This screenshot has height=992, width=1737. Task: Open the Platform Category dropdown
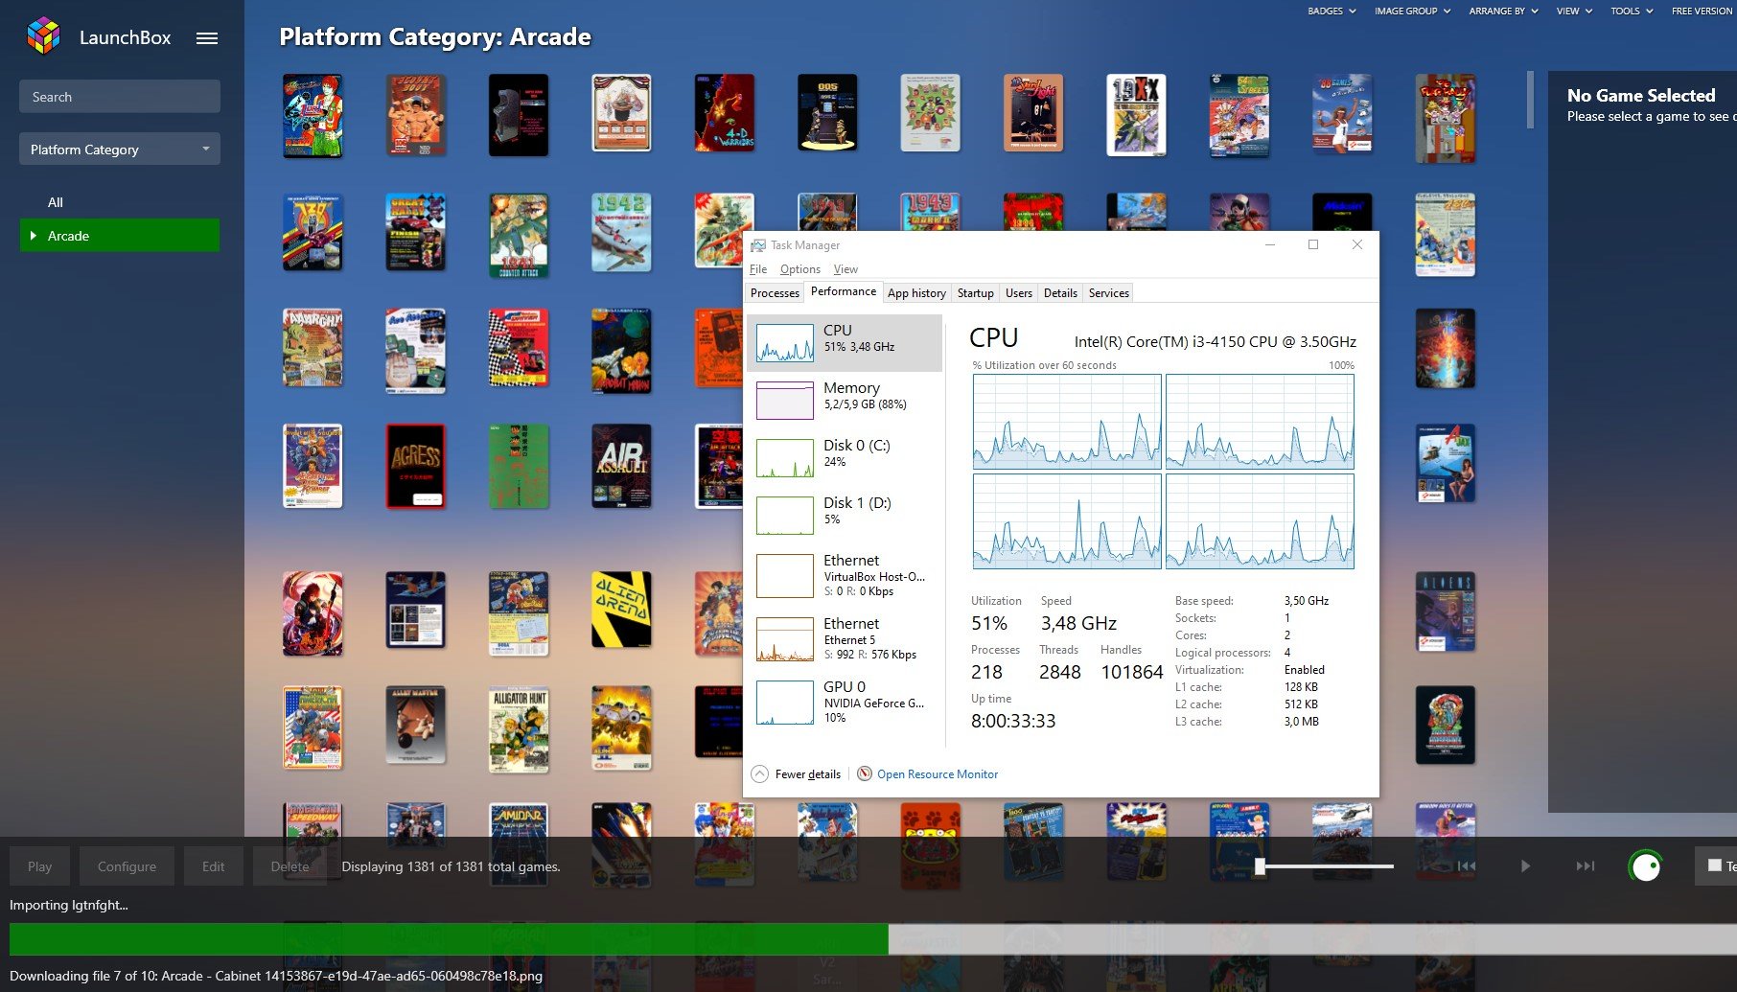tap(120, 150)
